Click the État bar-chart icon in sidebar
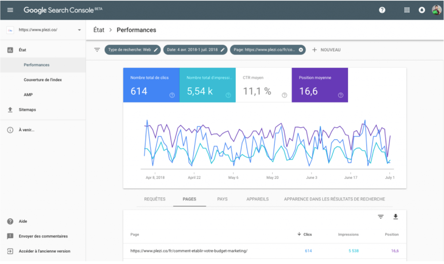The width and height of the screenshot is (444, 264). click(x=10, y=50)
